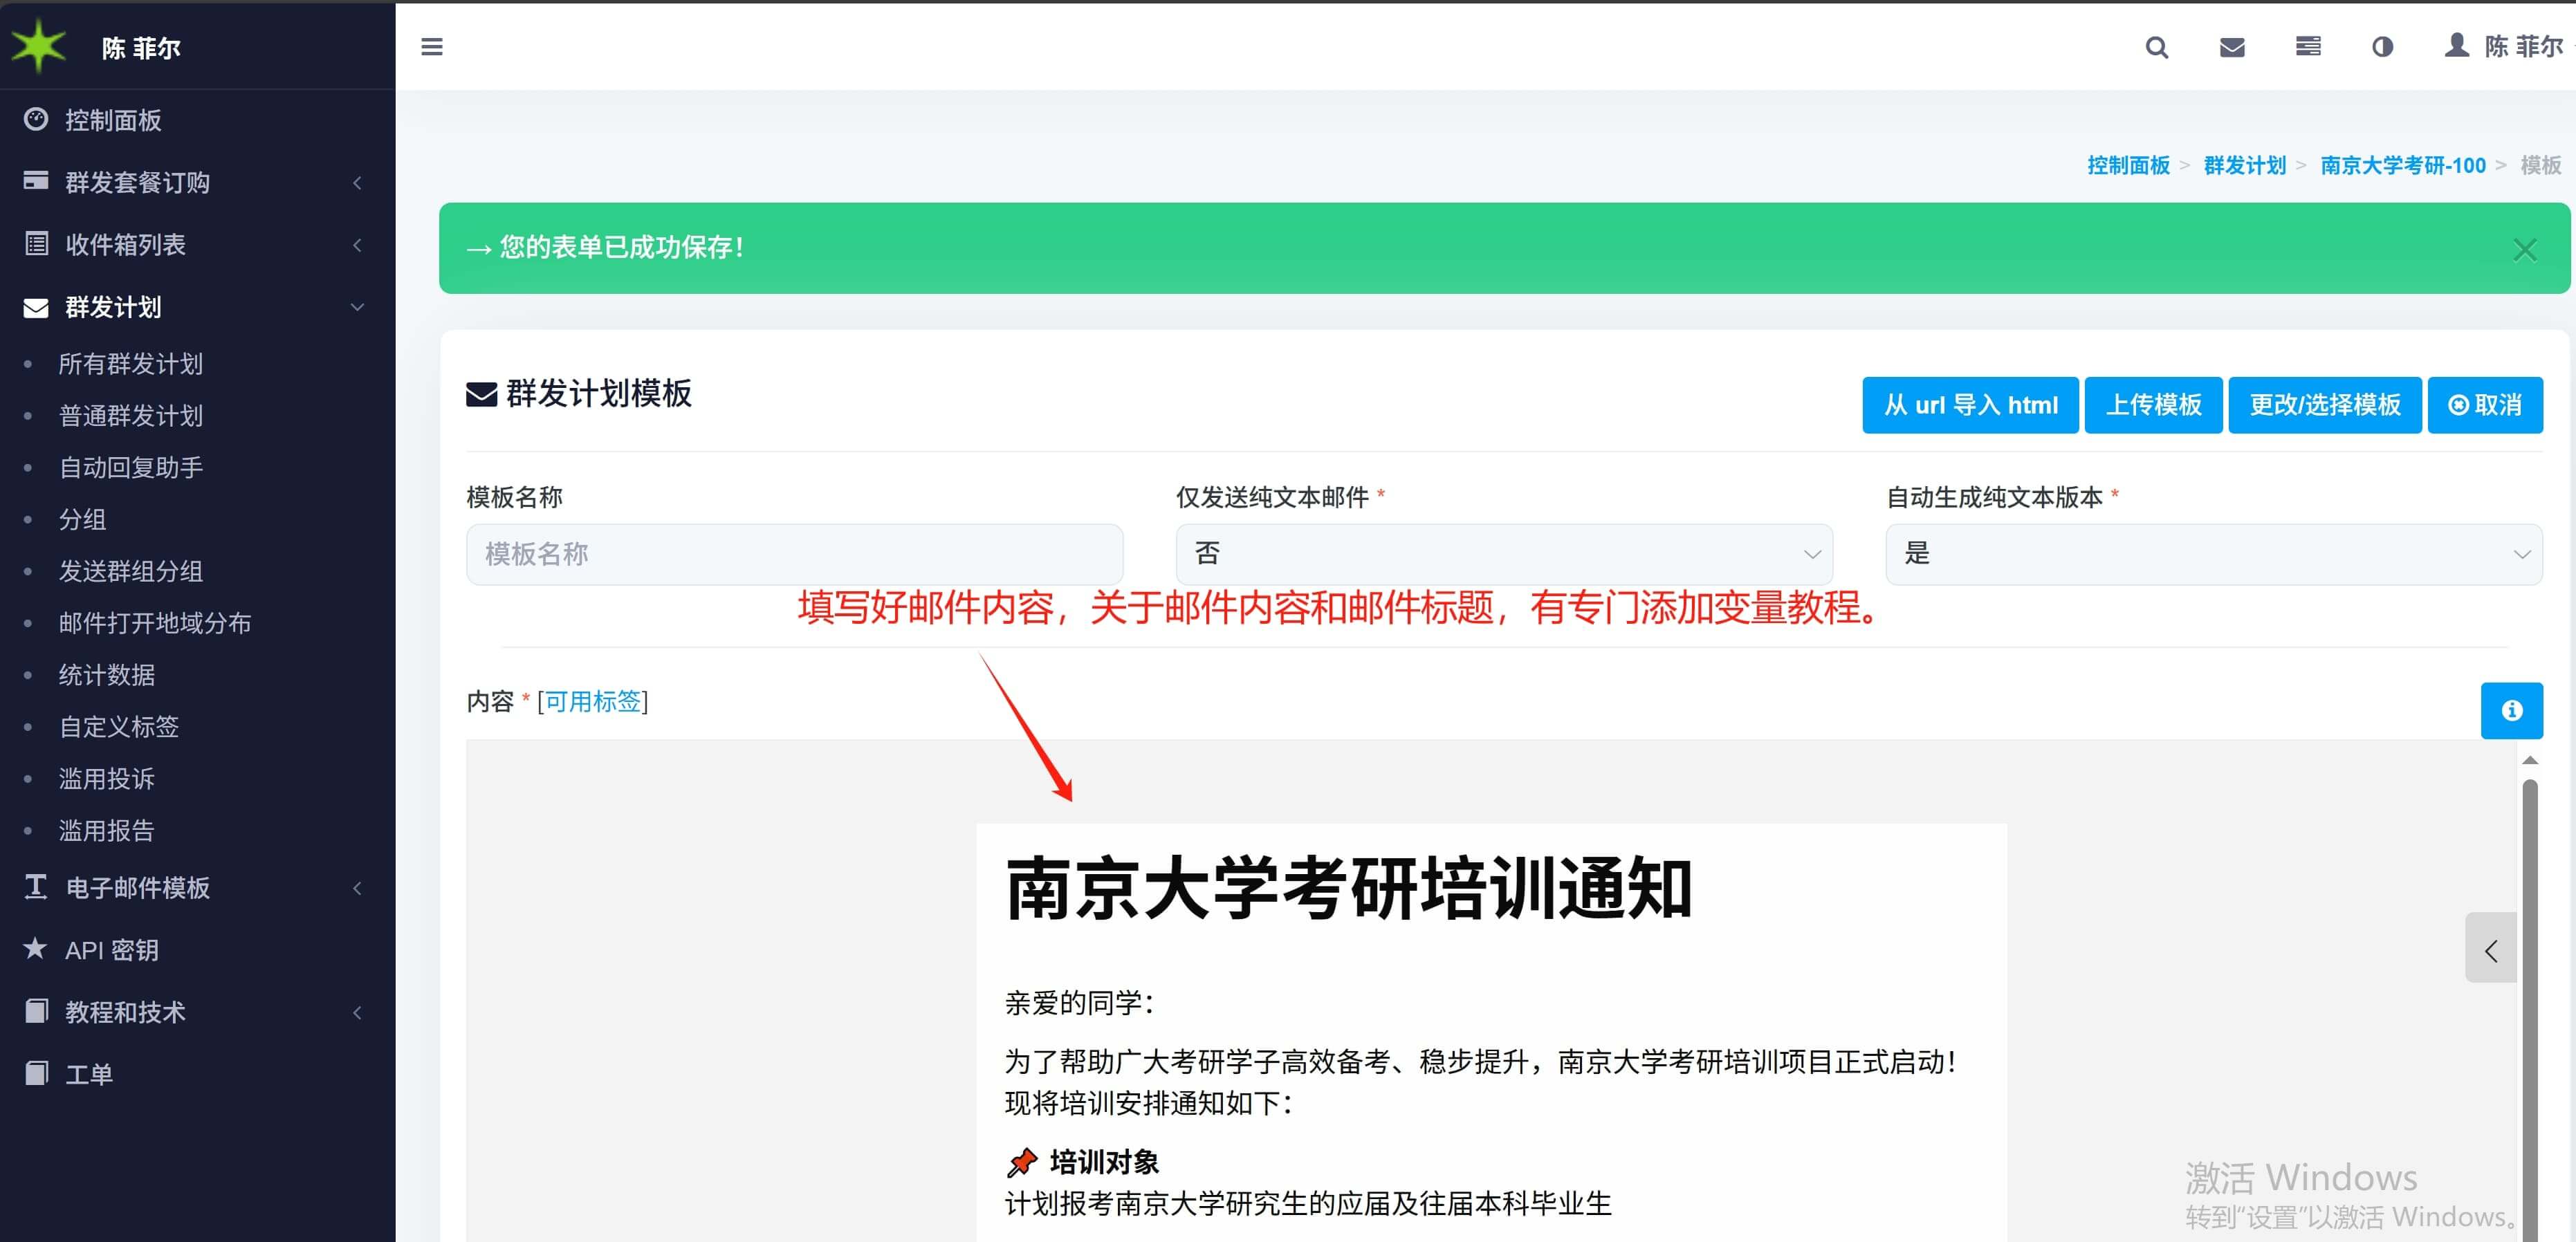
Task: Click the 培训对象 heading in editor
Action: point(1104,1162)
